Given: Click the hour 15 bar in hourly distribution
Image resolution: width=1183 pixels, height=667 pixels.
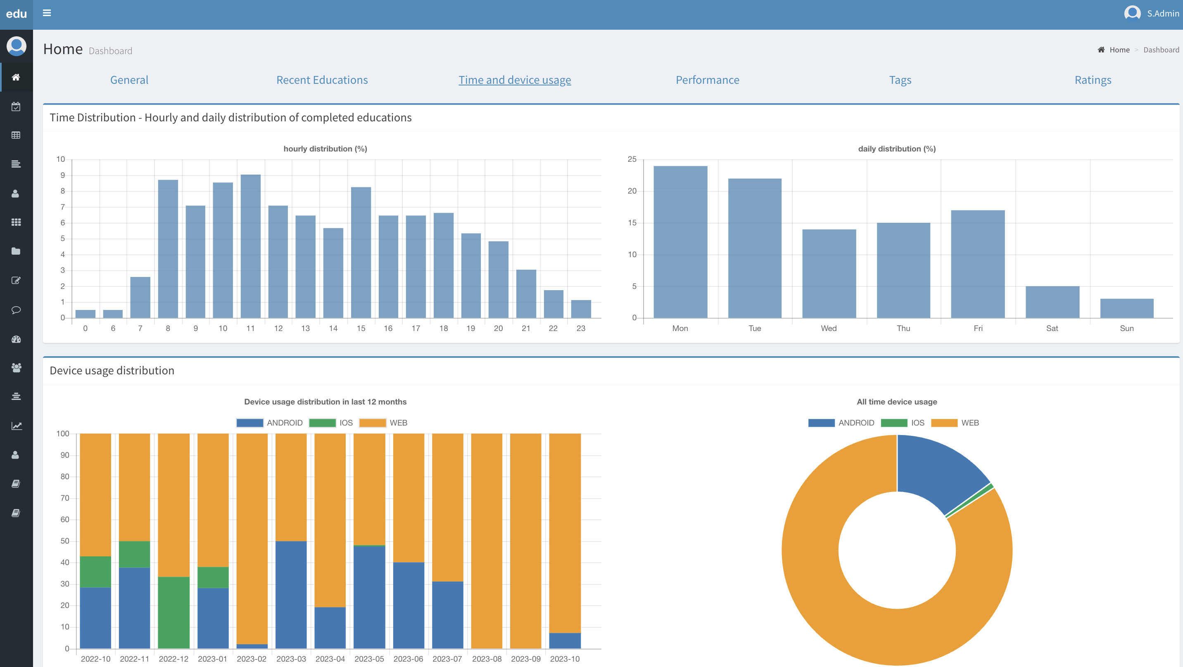Looking at the screenshot, I should pos(361,253).
